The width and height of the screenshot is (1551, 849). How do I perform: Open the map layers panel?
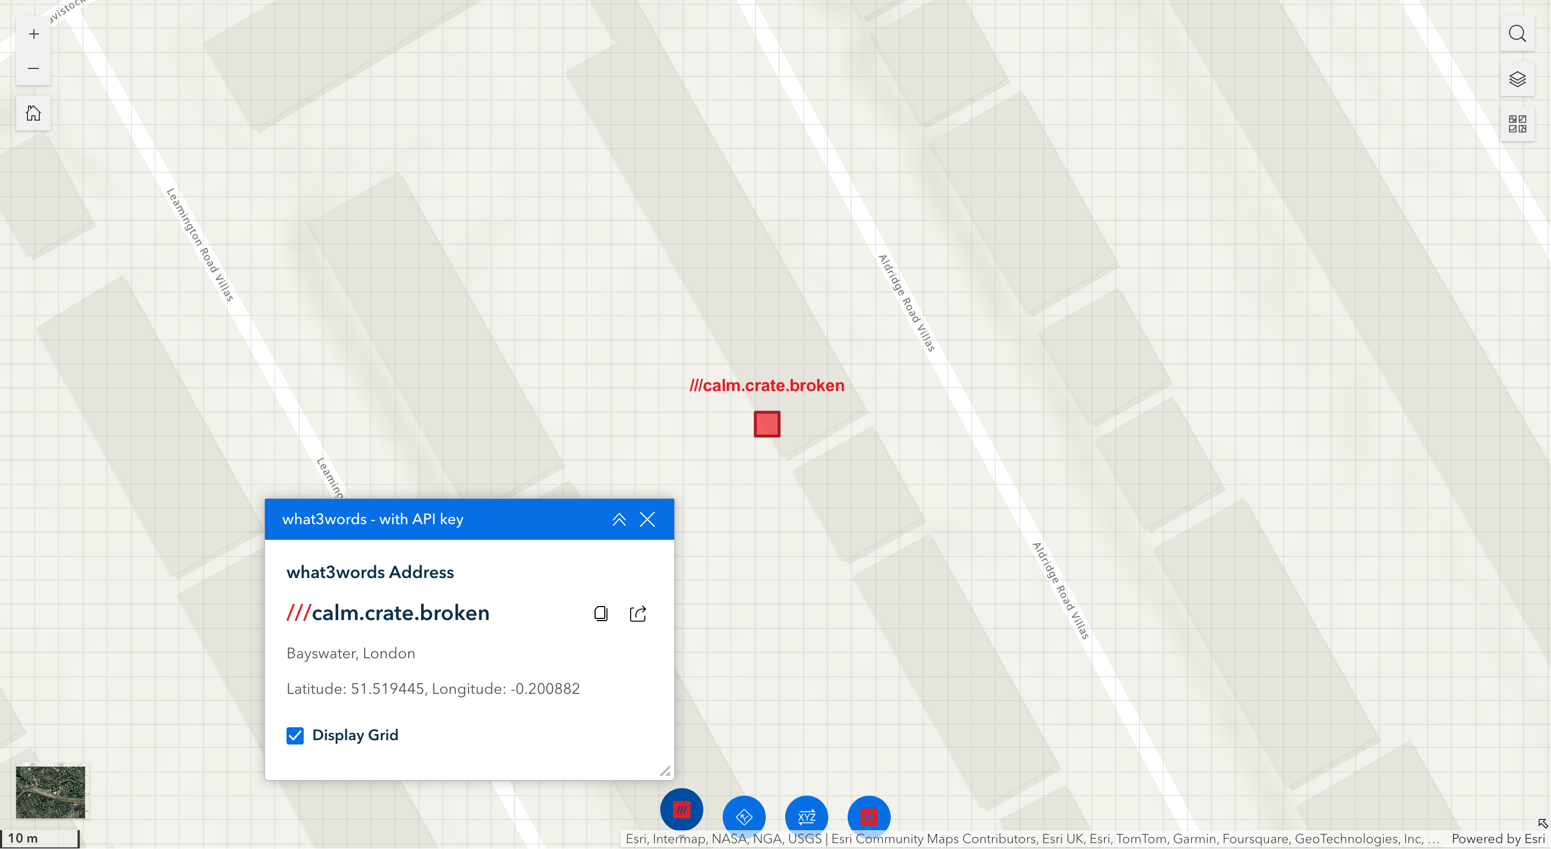coord(1517,79)
